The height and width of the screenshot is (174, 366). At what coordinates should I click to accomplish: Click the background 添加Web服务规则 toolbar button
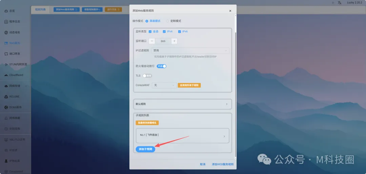point(66,9)
